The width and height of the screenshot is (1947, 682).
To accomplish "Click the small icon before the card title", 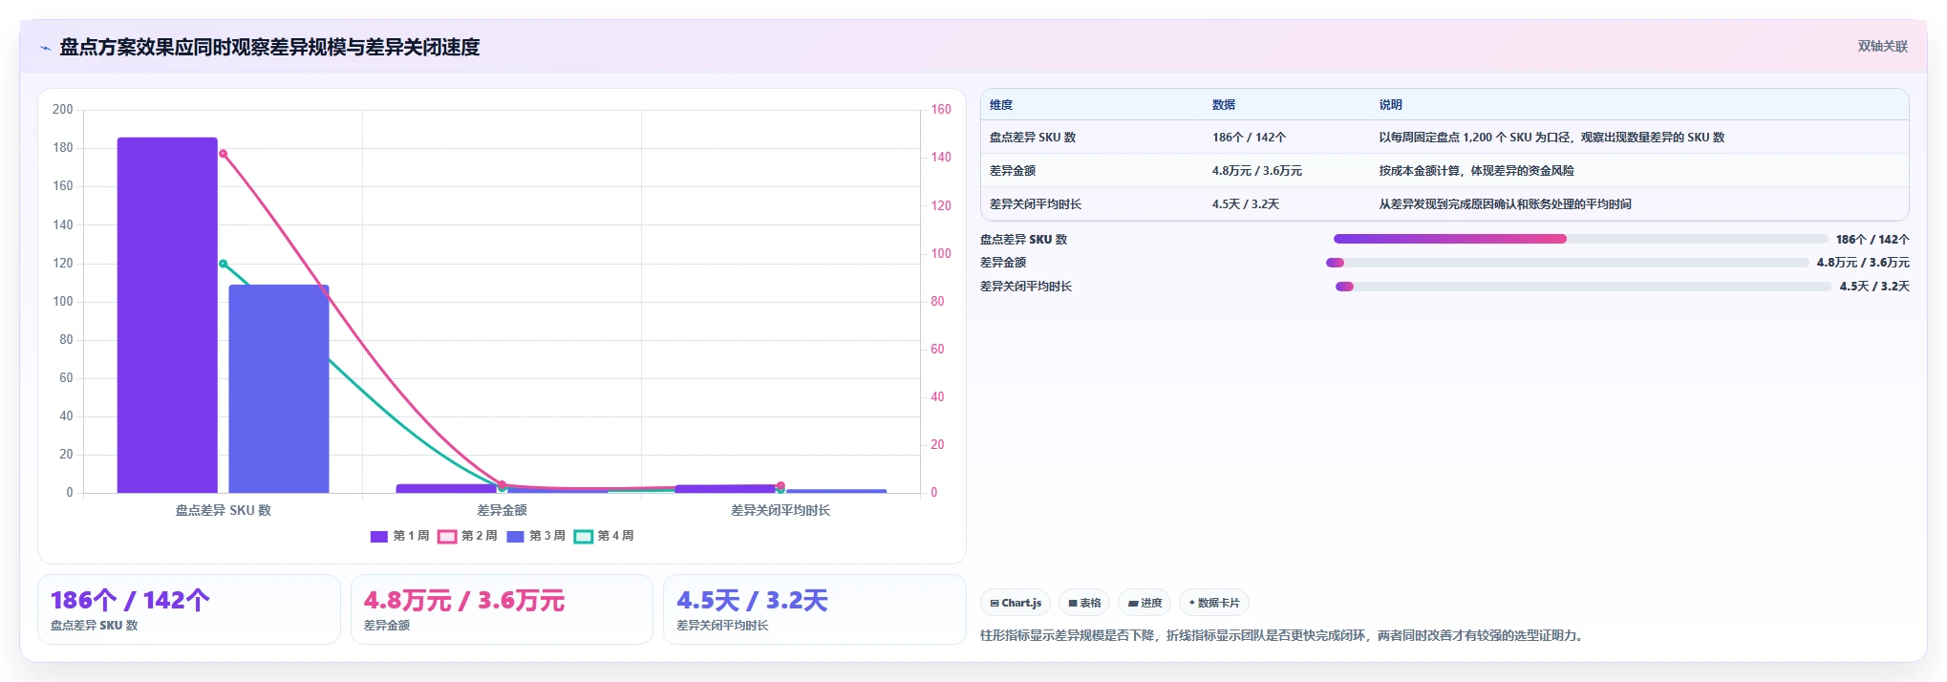I will (x=45, y=48).
